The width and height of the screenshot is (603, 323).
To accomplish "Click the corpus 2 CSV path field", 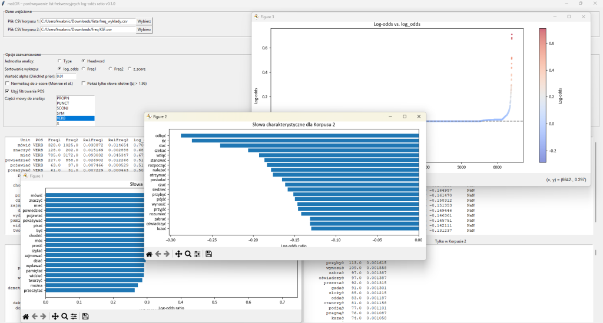I will coord(88,29).
